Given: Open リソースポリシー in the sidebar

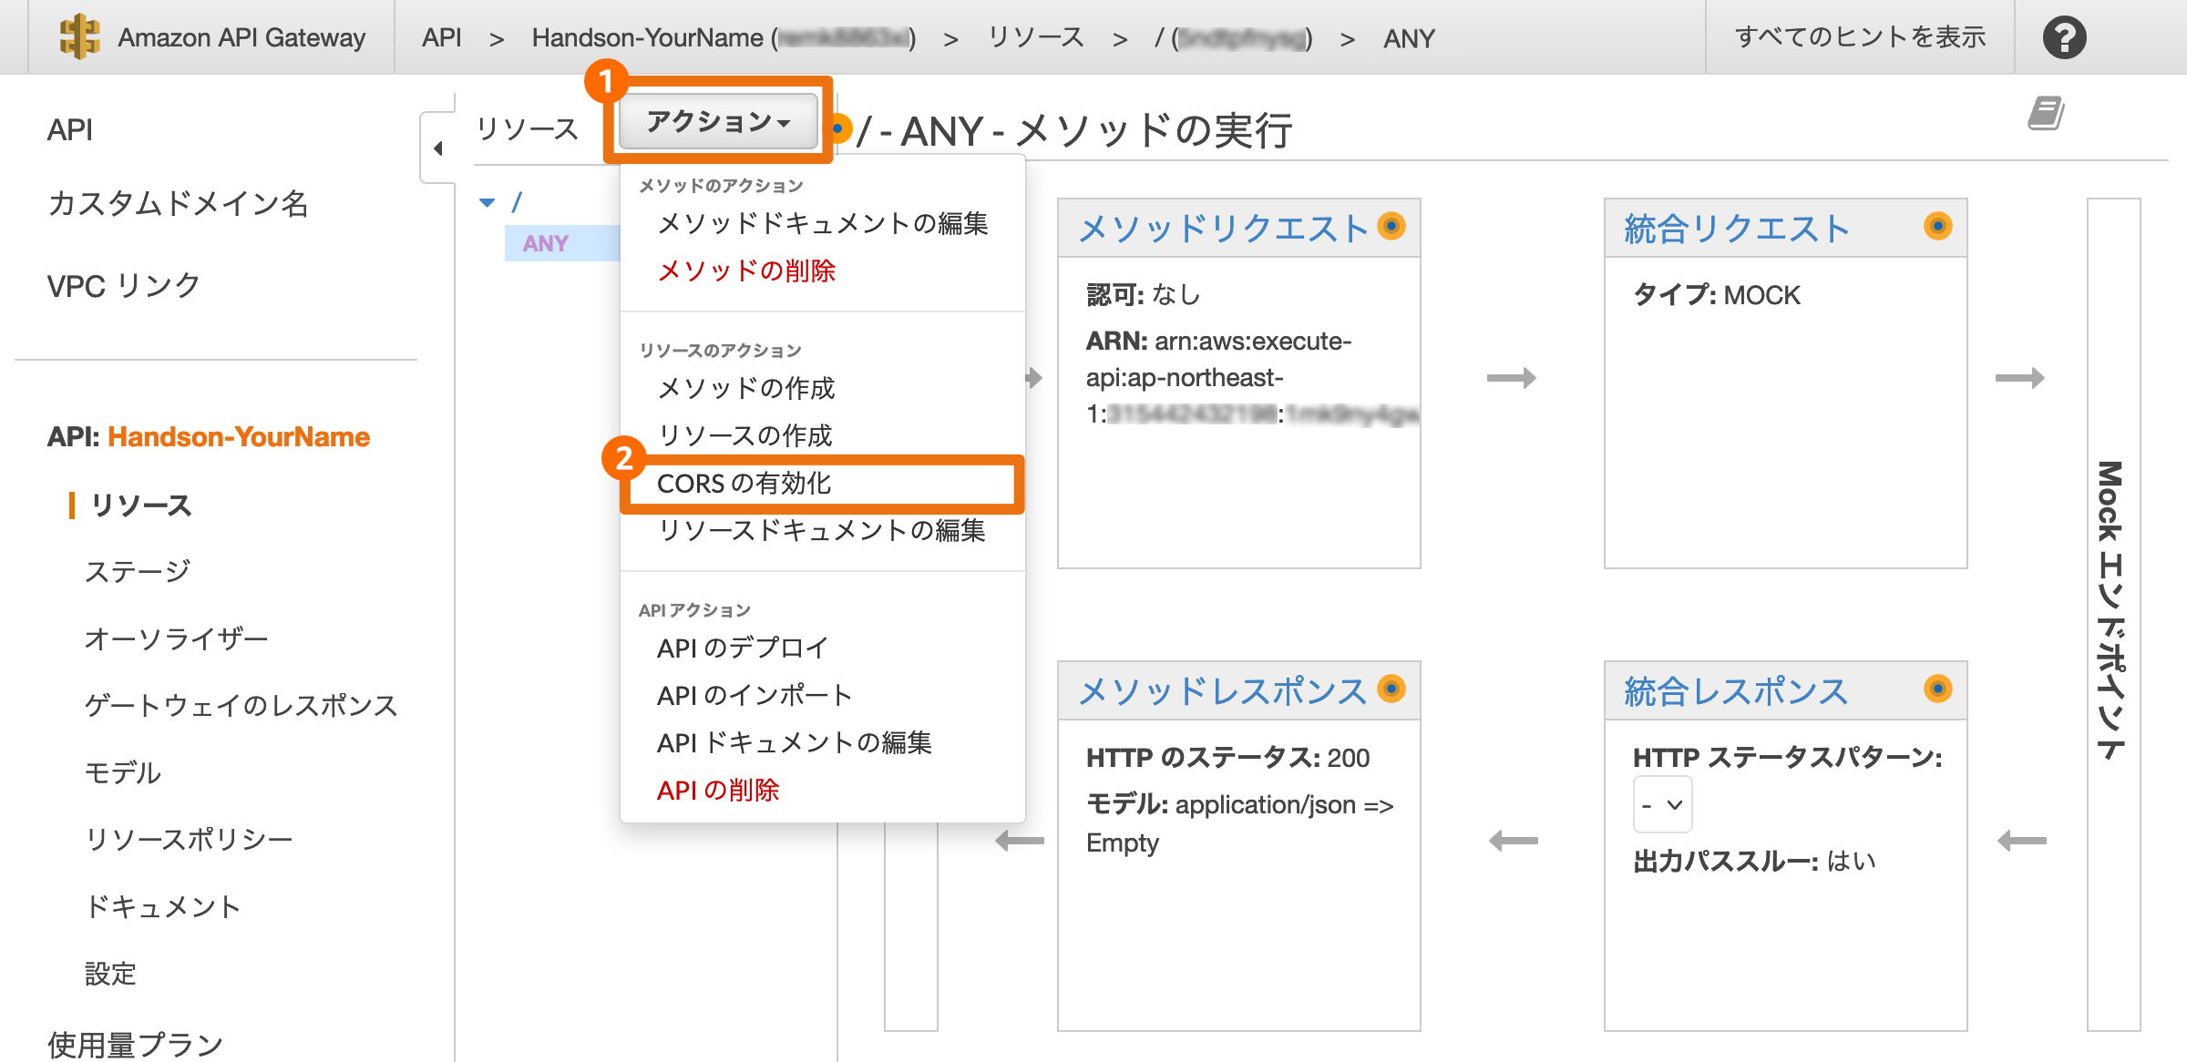Looking at the screenshot, I should coord(190,839).
